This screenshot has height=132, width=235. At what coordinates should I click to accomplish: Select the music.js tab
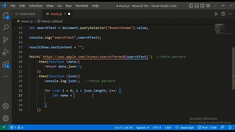(x=56, y=14)
